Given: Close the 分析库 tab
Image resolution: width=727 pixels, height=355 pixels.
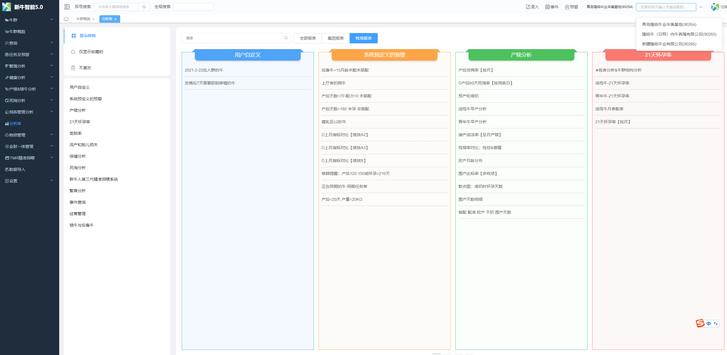Looking at the screenshot, I should (116, 19).
